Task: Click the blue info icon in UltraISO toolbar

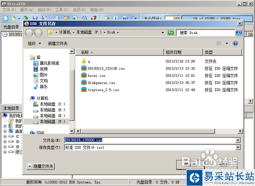Action: 116,18
